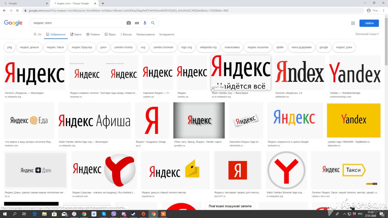Switch to the Карти tab
Viewport: 388px width, 218px height.
(x=76, y=35)
